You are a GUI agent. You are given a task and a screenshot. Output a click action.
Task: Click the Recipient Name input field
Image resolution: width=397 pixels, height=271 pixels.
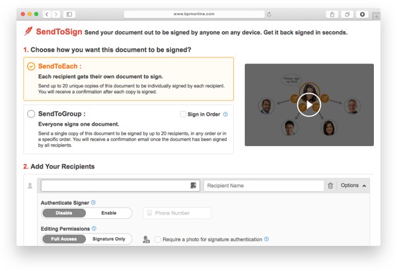(x=264, y=186)
